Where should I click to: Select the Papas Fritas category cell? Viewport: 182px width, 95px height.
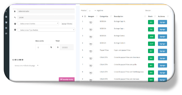[104, 50]
